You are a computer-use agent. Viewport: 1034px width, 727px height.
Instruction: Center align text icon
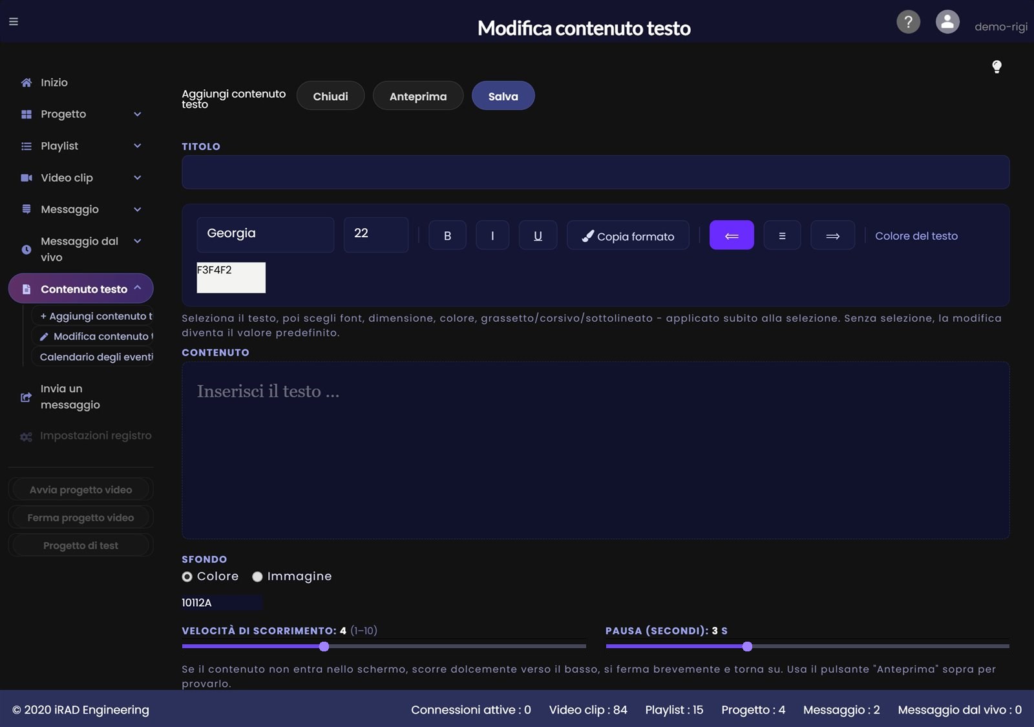[782, 235]
